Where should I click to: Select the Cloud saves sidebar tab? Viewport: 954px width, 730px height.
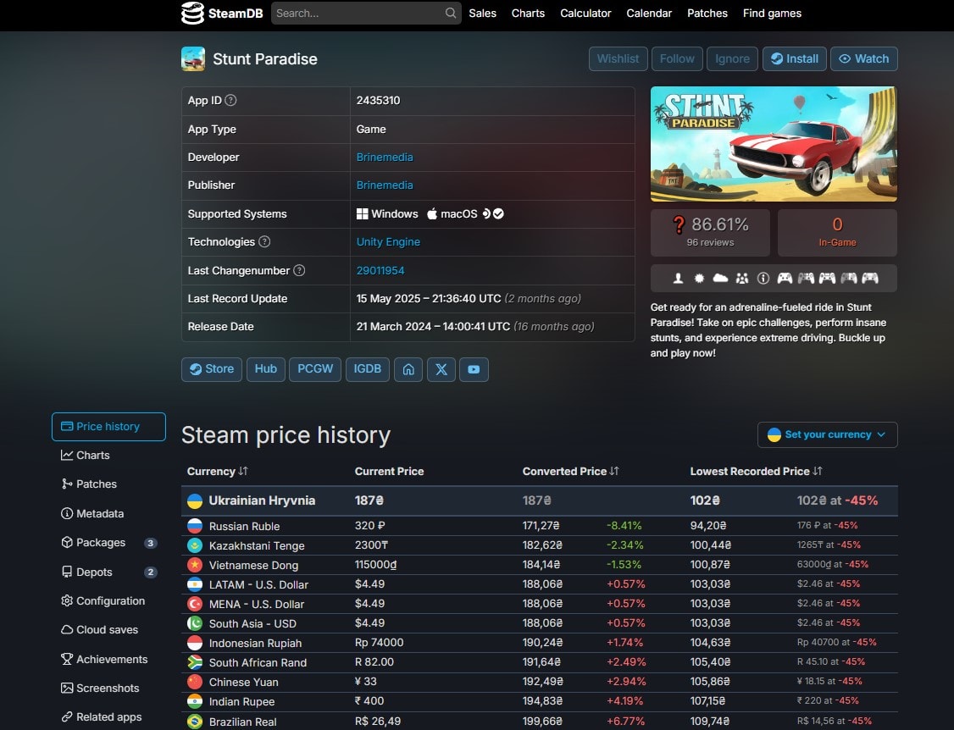tap(108, 629)
